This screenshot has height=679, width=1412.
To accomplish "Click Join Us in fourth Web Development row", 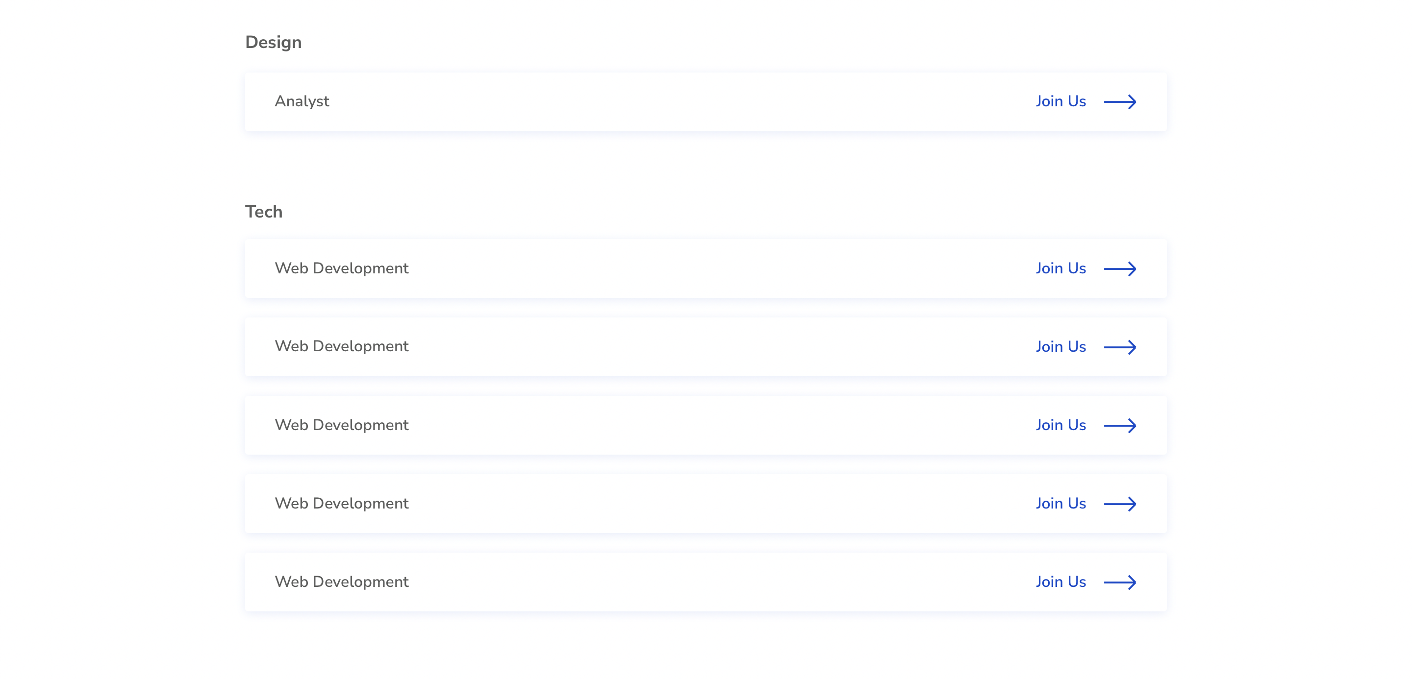I will click(x=1060, y=503).
